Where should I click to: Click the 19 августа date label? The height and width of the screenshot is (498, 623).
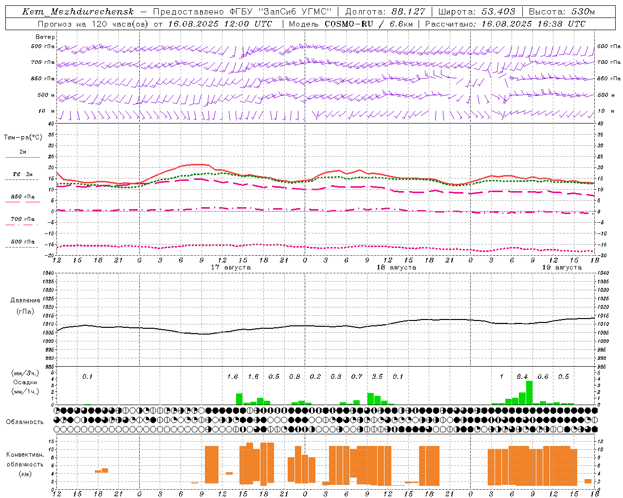point(562,267)
